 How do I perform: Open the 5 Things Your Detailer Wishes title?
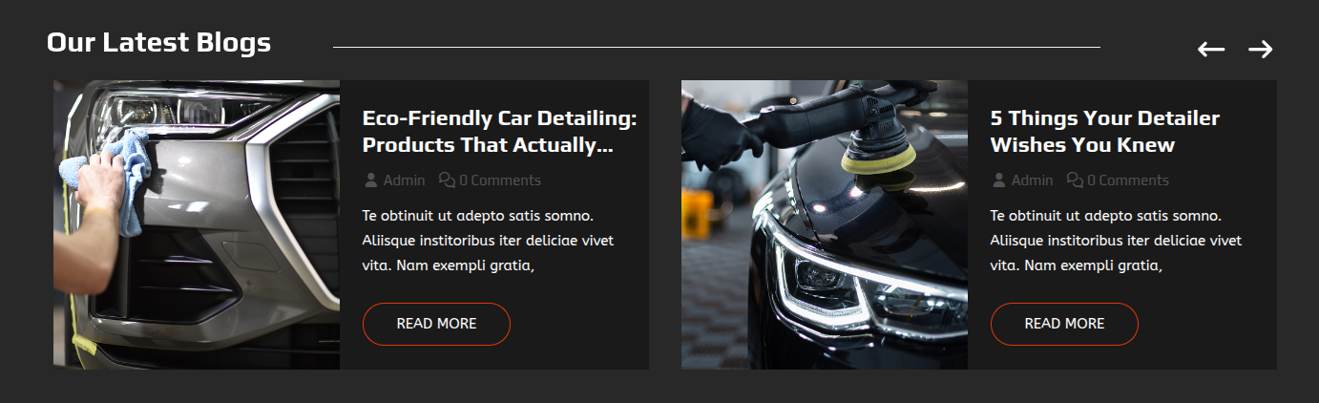1105,132
